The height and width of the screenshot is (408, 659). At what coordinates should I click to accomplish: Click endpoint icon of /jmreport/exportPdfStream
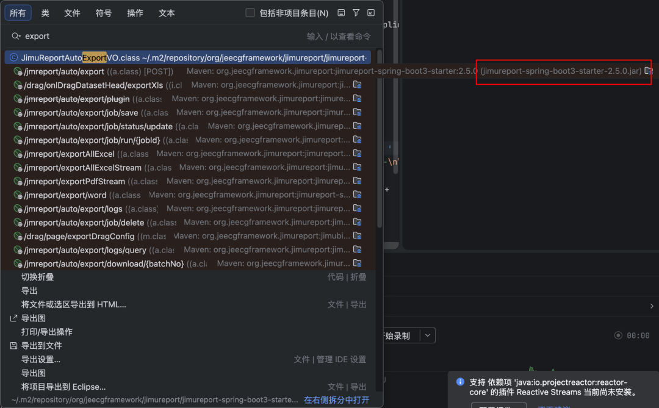(18, 182)
